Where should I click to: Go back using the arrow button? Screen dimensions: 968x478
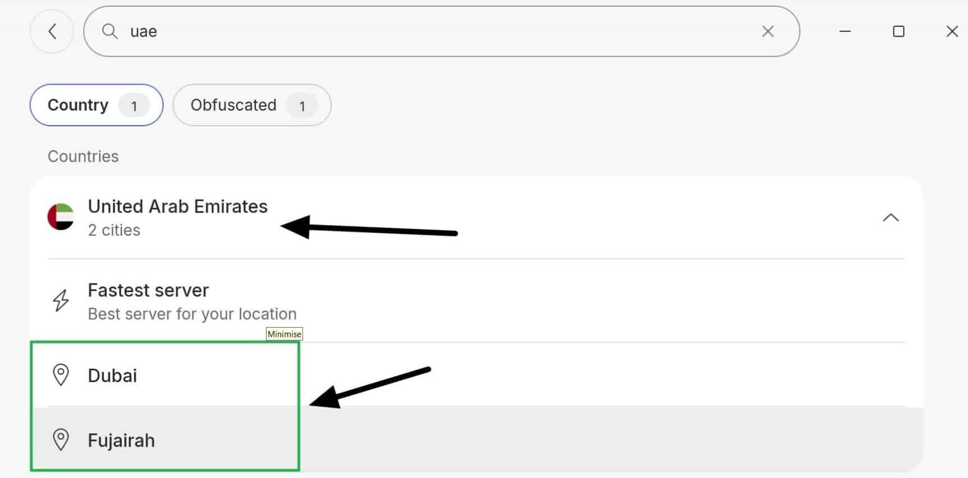click(52, 31)
